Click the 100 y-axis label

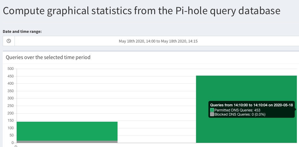coord(11,128)
